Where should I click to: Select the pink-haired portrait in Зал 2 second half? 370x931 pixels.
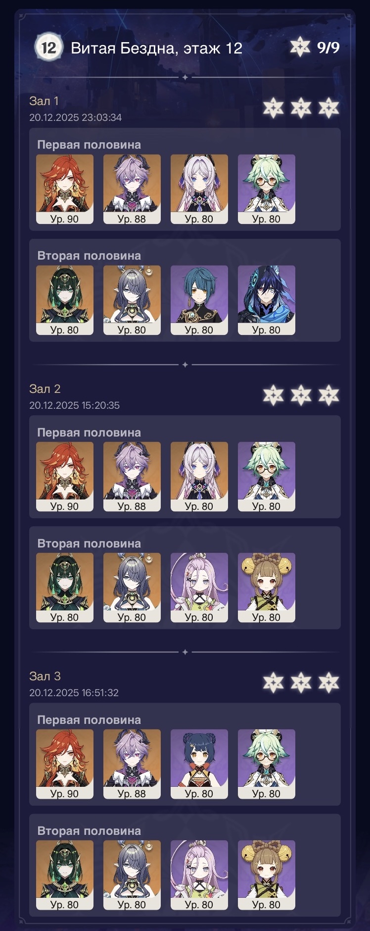pos(199,588)
